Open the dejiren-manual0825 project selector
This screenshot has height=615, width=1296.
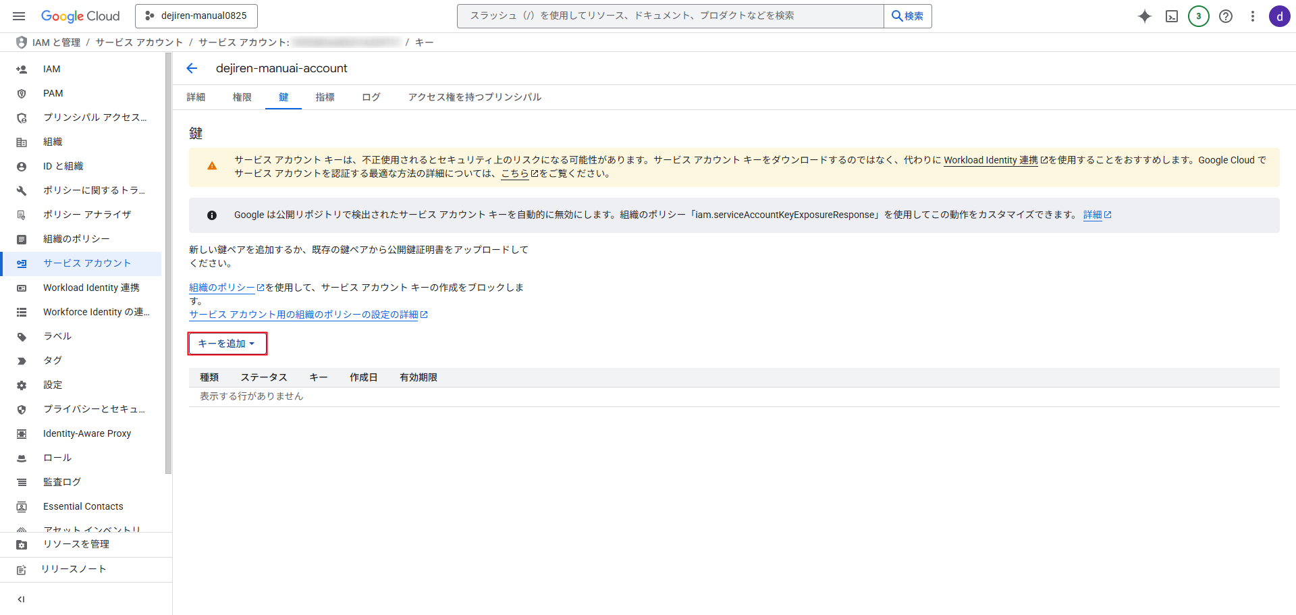pyautogui.click(x=196, y=16)
